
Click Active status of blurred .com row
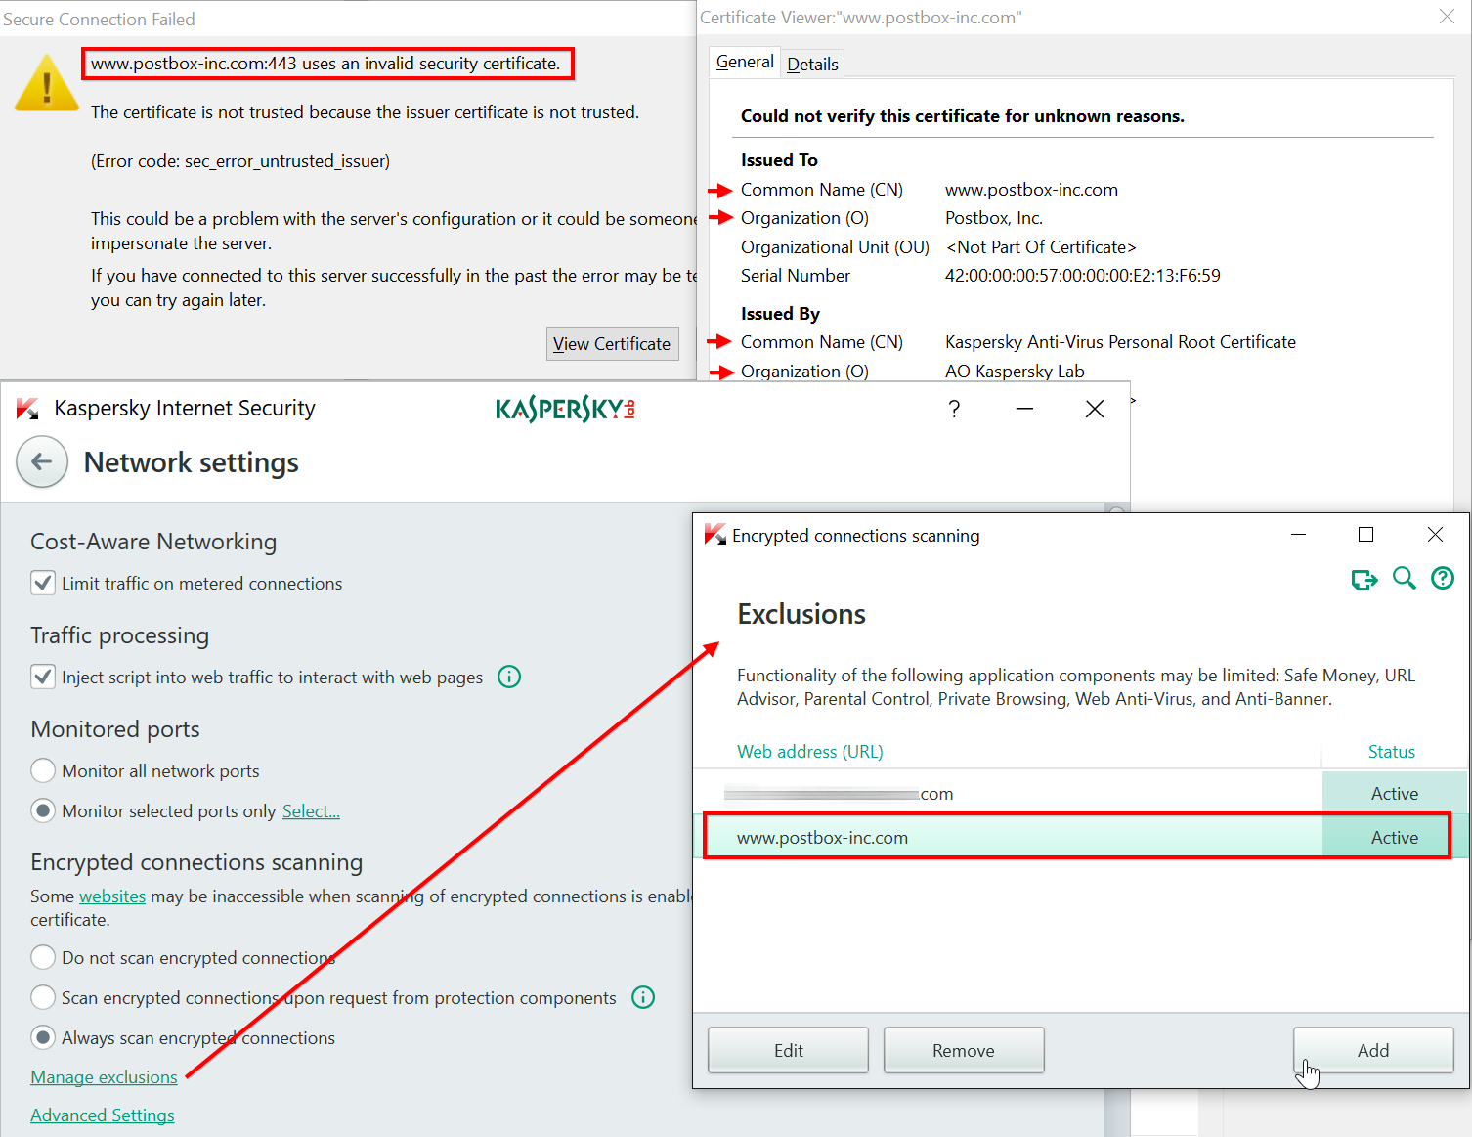click(x=1394, y=793)
